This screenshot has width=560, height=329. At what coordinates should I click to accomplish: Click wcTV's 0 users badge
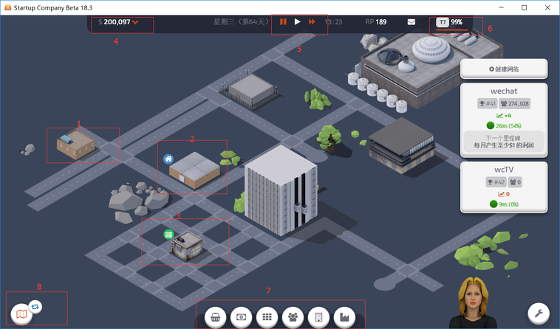(515, 182)
